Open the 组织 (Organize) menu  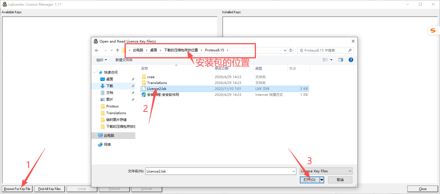[x=102, y=60]
